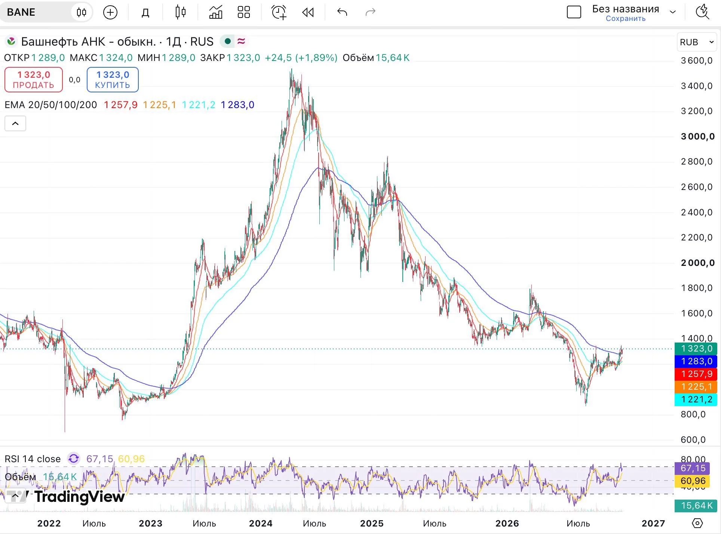This screenshot has height=534, width=721.
Task: Undo the last chart action
Action: coord(342,12)
